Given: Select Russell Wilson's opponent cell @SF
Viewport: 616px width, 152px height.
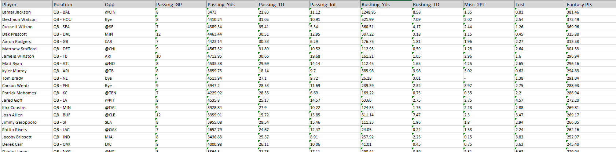Looking at the screenshot, I should point(129,27).
